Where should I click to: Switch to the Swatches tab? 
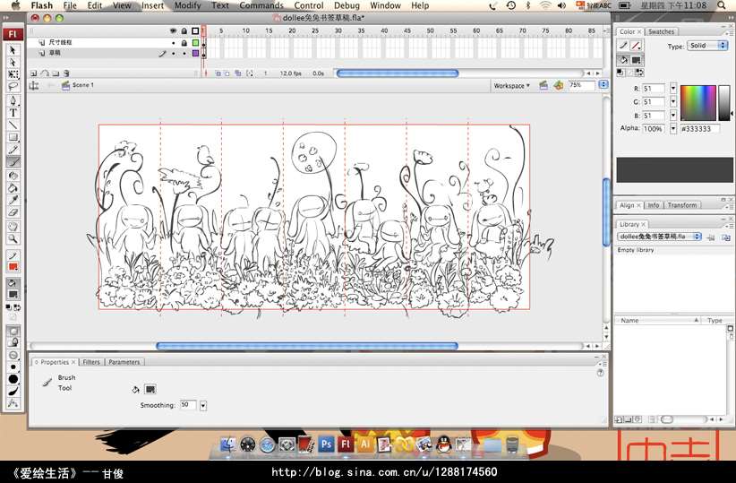tap(661, 31)
